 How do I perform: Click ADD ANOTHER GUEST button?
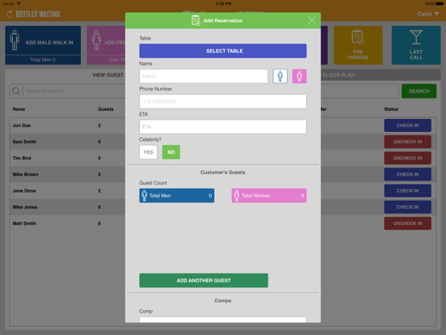tap(204, 280)
